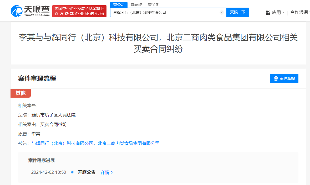Screen dimensions: 310x185
Task: Open the 与辉同行（北京）科技有限公司 defendant link
Action: pyautogui.click(x=63, y=143)
